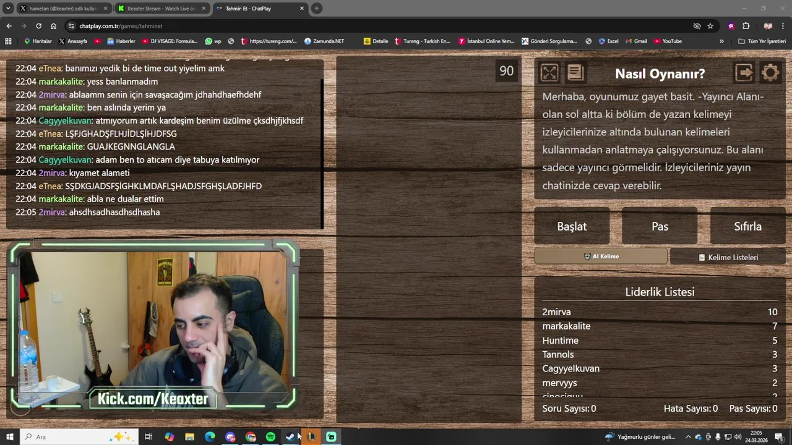792x445 pixels.
Task: Open İstanbul Online Yem bookmark
Action: point(486,41)
